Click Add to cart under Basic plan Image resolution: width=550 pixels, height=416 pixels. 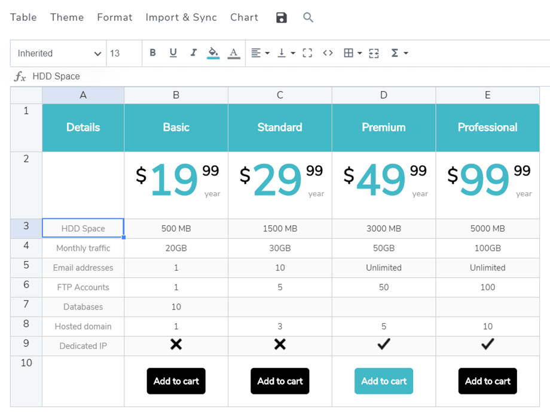(x=176, y=381)
